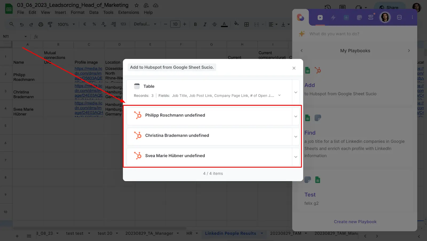Format as percent

(x=94, y=24)
